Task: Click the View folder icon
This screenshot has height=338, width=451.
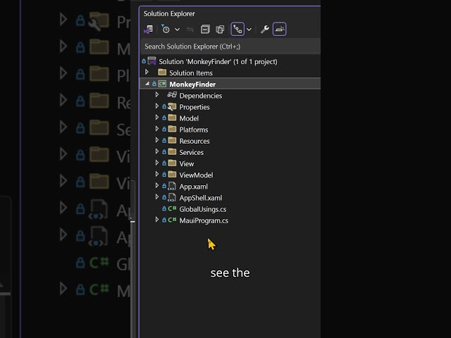Action: click(x=172, y=163)
